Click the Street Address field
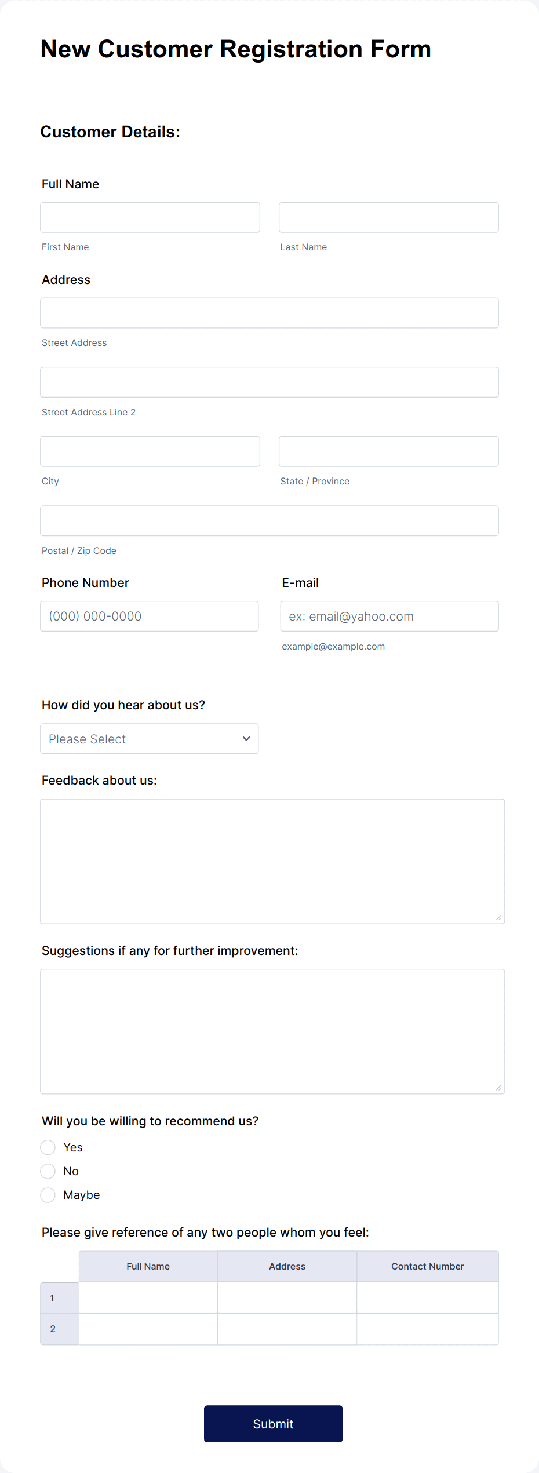Screen dimensions: 539x1473 tap(269, 313)
